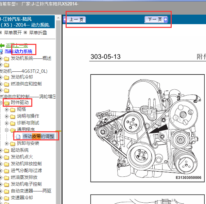Open document 传动皮带的调整
The height and width of the screenshot is (204, 206).
pyautogui.click(x=38, y=136)
